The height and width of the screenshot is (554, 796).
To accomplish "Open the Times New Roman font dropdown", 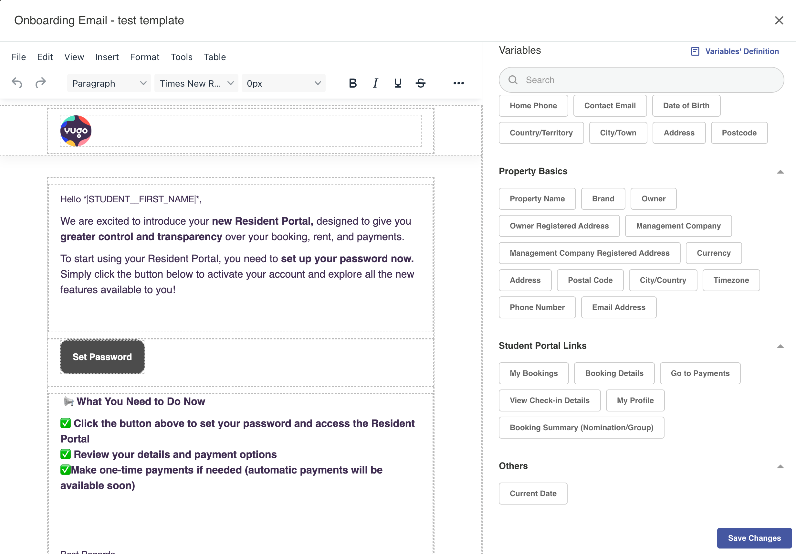I will coord(196,83).
